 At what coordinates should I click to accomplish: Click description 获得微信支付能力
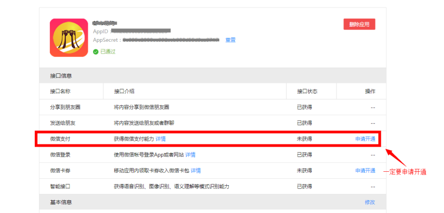pyautogui.click(x=134, y=139)
